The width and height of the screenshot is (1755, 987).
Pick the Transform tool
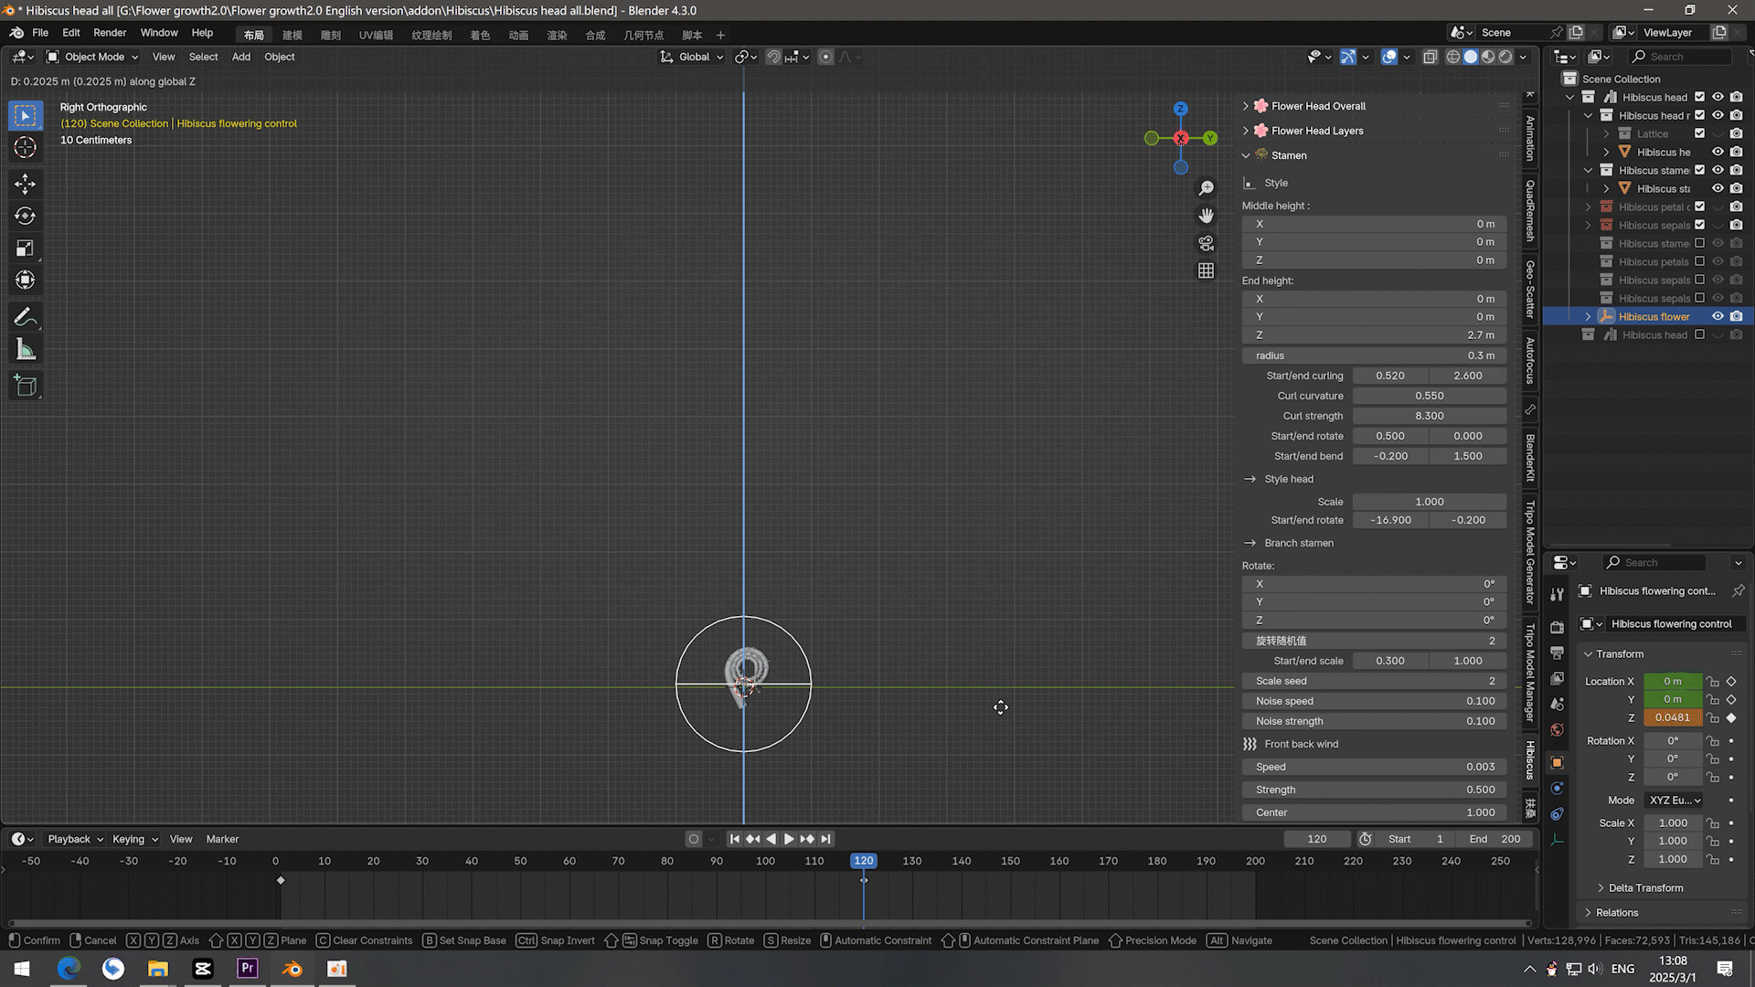[26, 280]
